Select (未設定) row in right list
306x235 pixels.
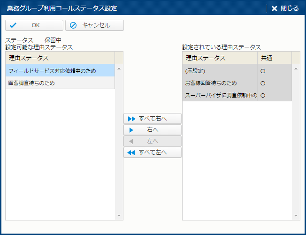pos(195,71)
